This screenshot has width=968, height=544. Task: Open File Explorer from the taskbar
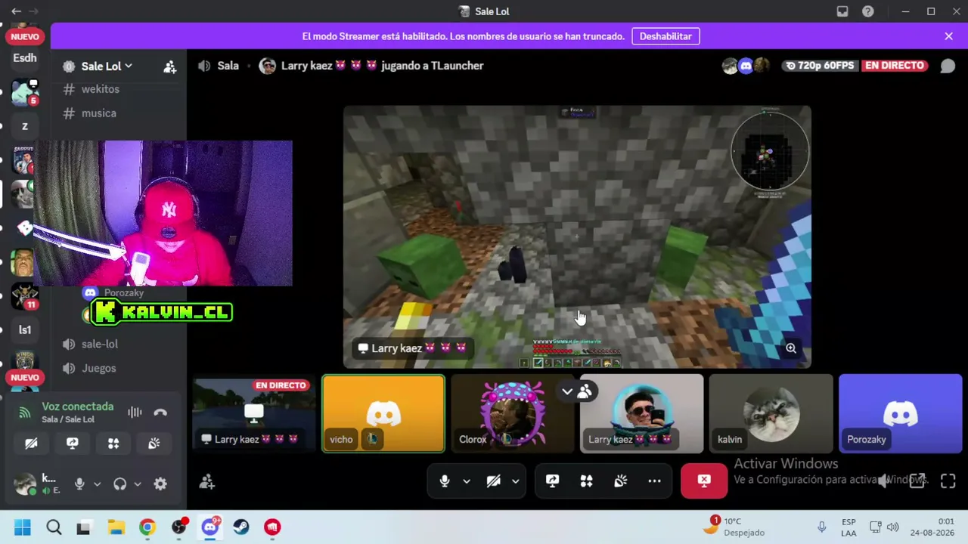(x=116, y=527)
